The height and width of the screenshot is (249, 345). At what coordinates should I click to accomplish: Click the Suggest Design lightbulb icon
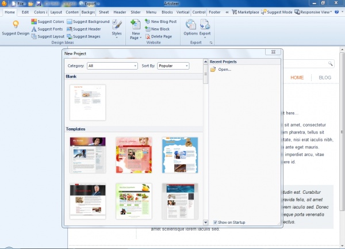coord(16,24)
